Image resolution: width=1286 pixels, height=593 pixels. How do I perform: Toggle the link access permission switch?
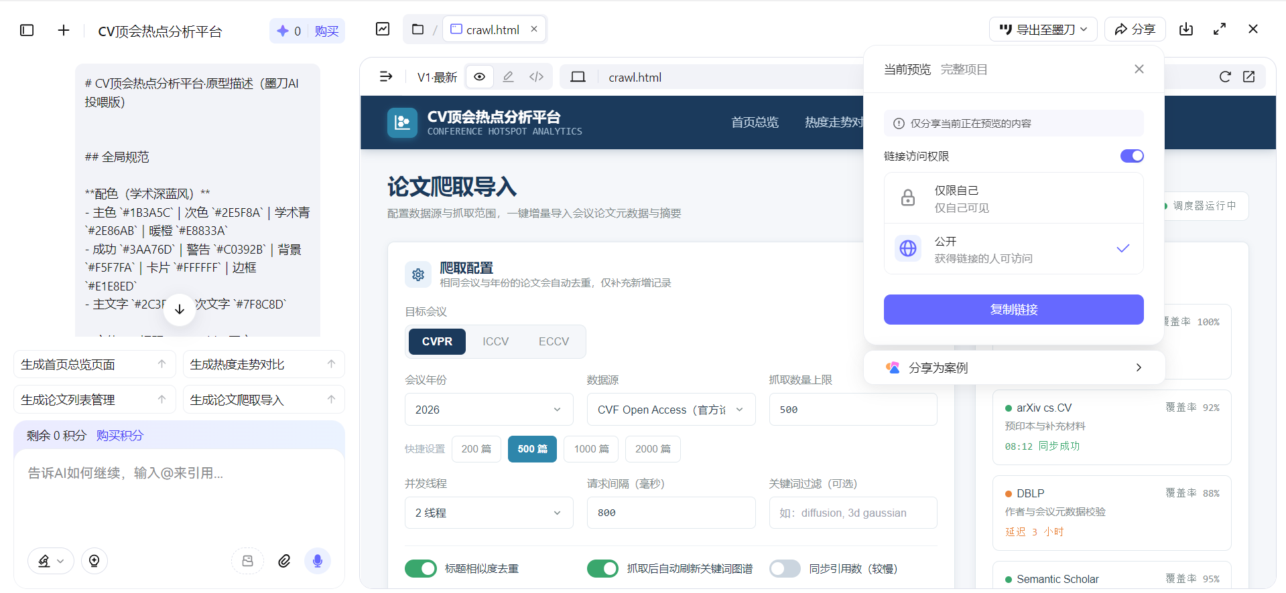click(1132, 156)
